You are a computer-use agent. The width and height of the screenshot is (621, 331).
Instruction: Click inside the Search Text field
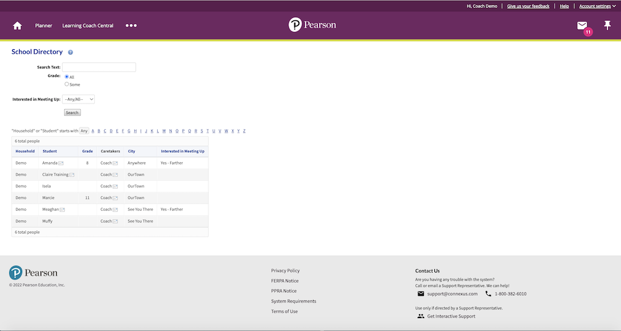point(99,67)
